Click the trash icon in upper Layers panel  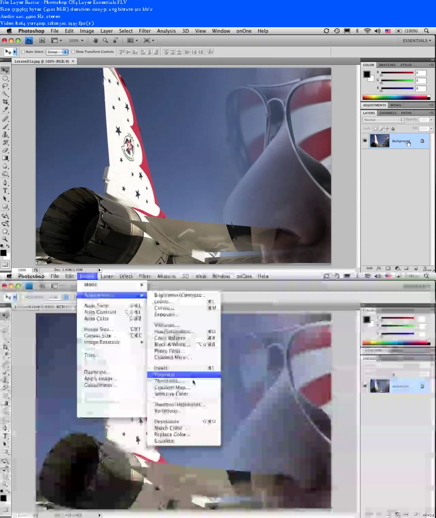(425, 268)
